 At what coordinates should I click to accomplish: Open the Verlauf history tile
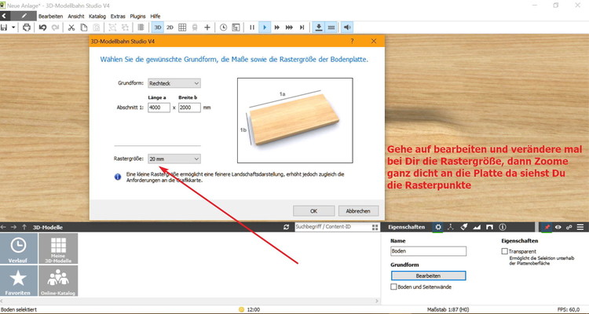coord(18,248)
